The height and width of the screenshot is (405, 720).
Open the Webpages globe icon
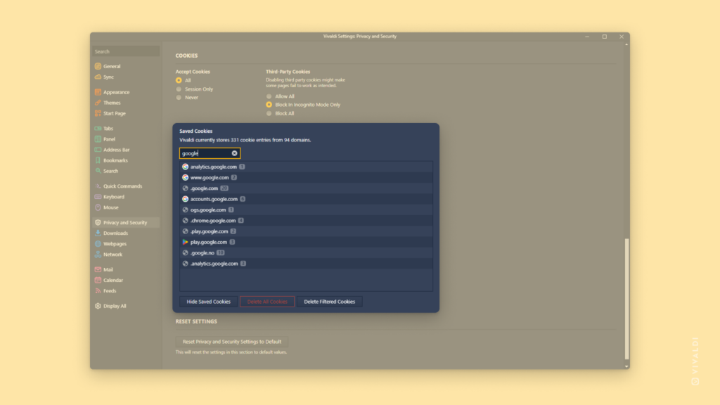[98, 243]
